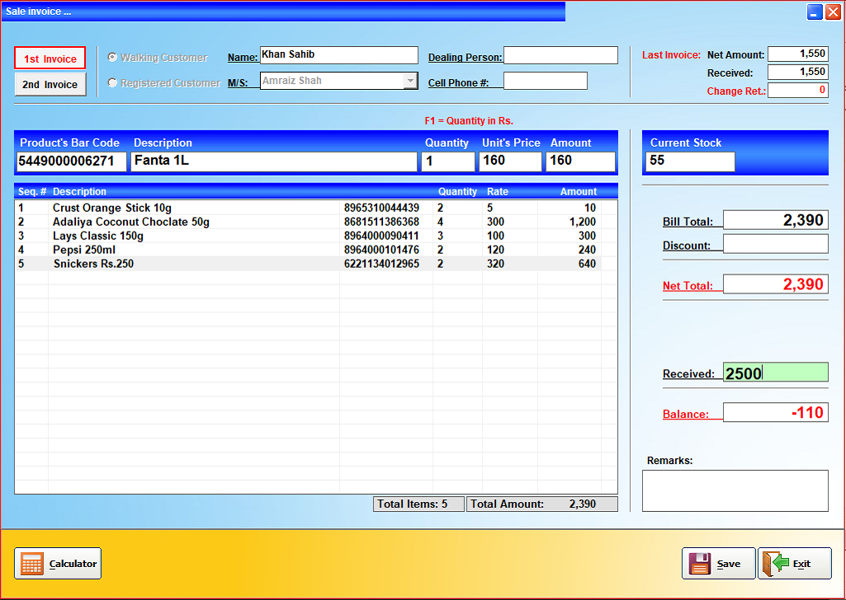The height and width of the screenshot is (600, 846).
Task: Click the product Description field showing Fanta 1L
Action: coord(273,161)
